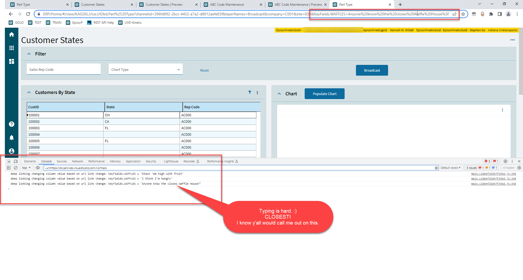The image size is (523, 280).
Task: Focus the Sales Rep Code field
Action: (x=64, y=69)
